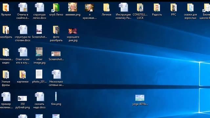This screenshot has height=118, width=210.
Task: Select the картинки folder
Action: (23, 74)
